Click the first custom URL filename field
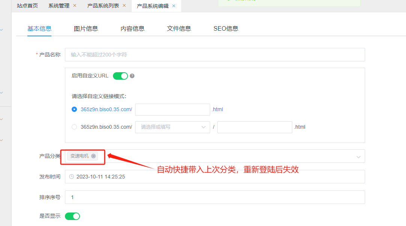Screen dimensions: 406x226 [172, 110]
